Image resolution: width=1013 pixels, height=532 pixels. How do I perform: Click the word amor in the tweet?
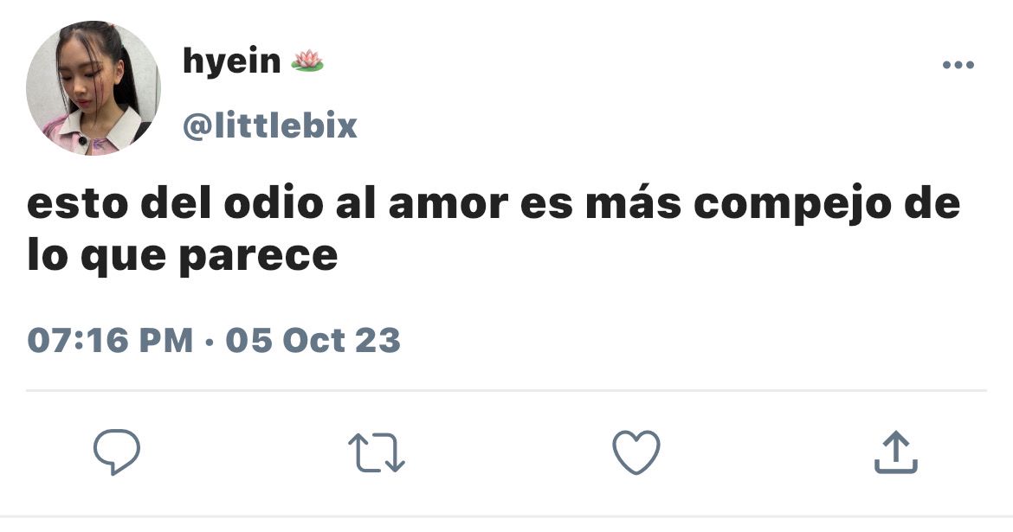(x=448, y=204)
